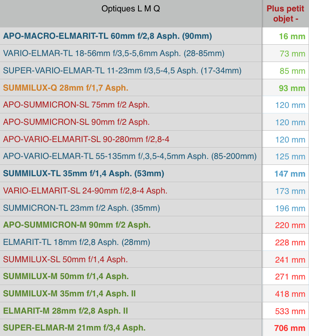
Task: Click the 706 mm value cell
Action: click(x=289, y=328)
